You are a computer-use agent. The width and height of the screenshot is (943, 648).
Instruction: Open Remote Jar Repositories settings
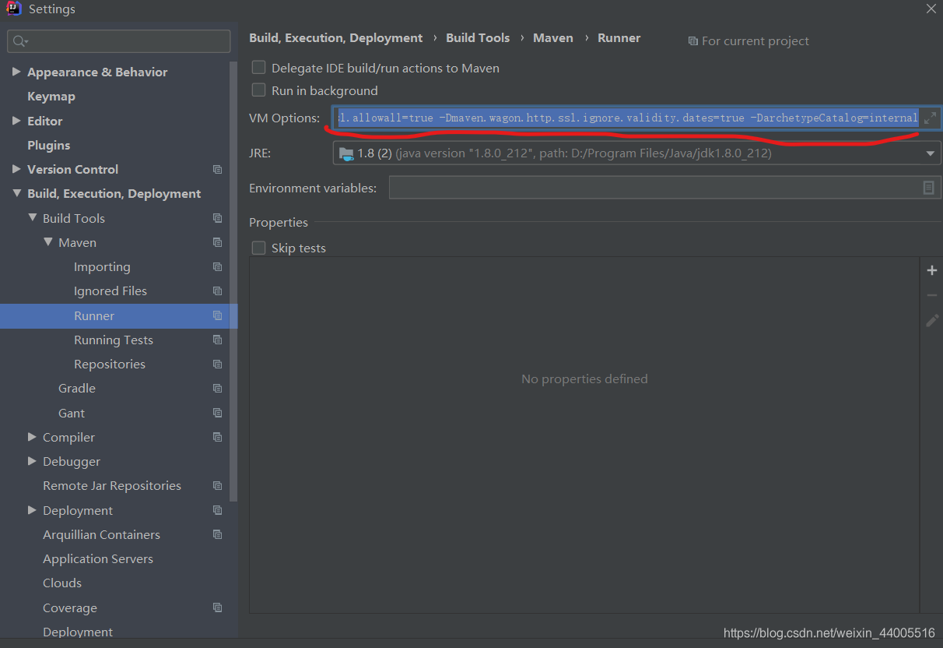[112, 485]
